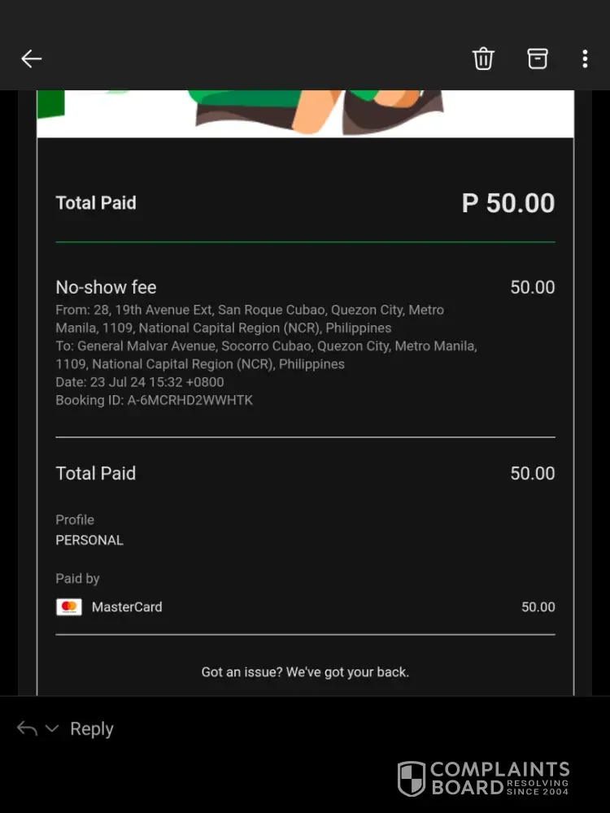The image size is (610, 813).
Task: Select the Booking ID A-6MCRHD2WWHTK text
Action: (x=154, y=400)
